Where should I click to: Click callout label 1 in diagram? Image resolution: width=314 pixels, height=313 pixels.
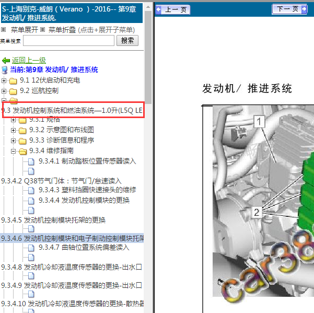pos(259,122)
